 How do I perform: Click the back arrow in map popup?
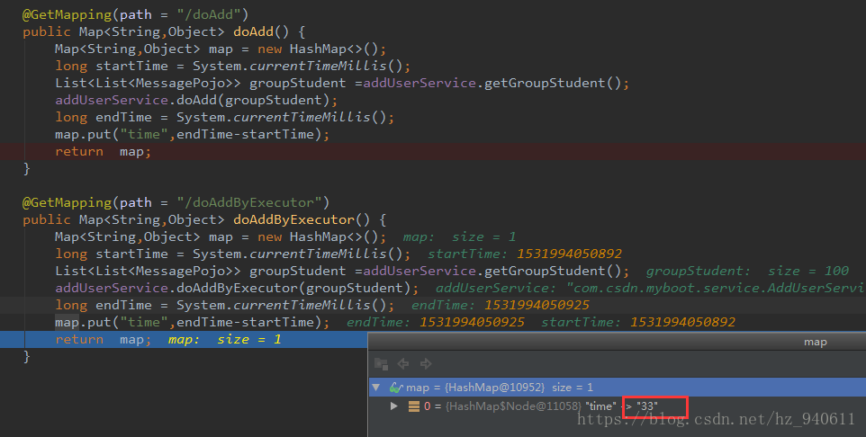[403, 363]
